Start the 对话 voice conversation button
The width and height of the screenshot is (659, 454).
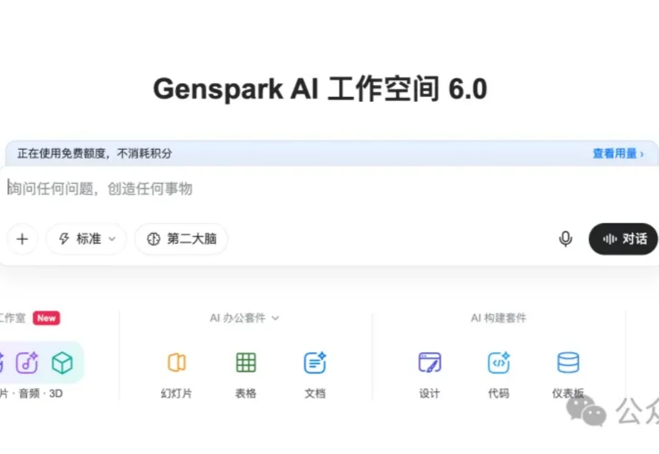[624, 239]
